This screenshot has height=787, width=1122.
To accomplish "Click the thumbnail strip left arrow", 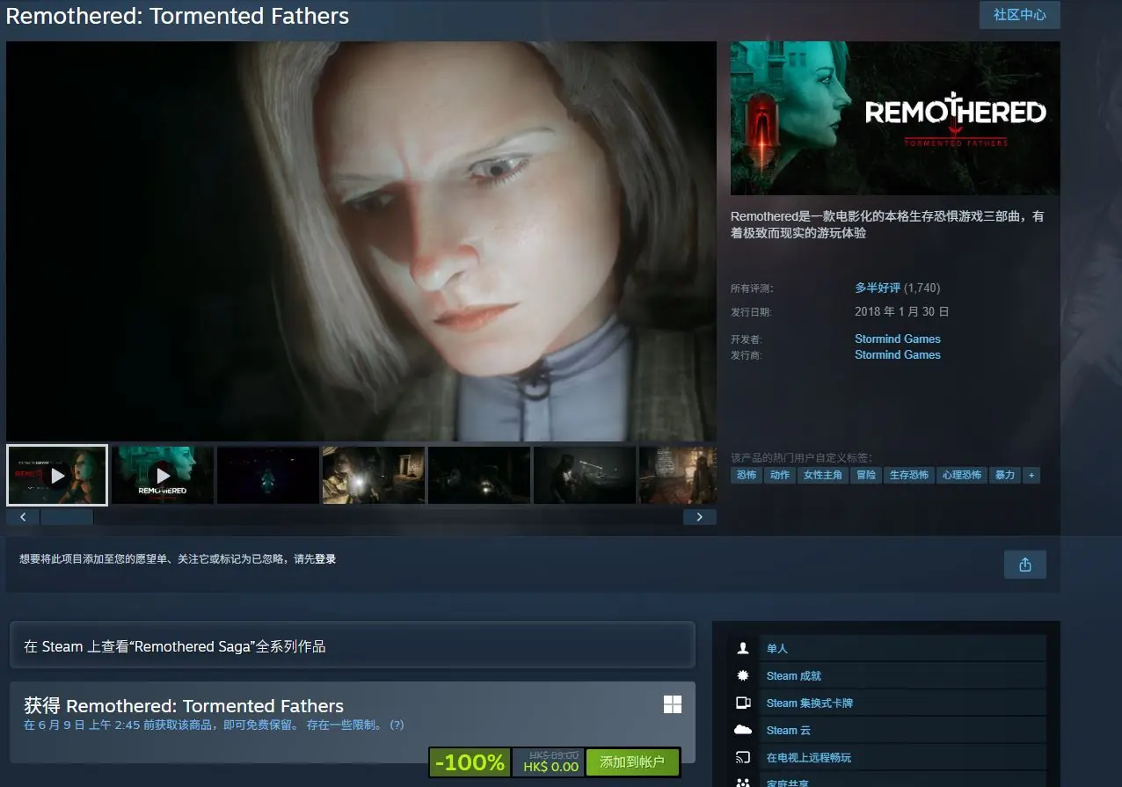I will (23, 517).
